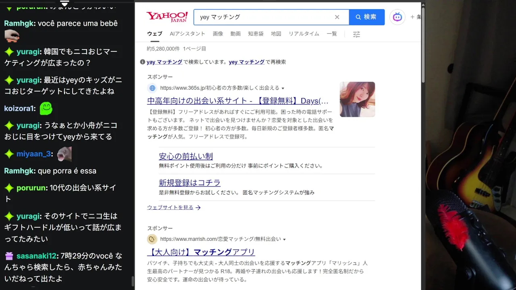Open the リアルタイム tab
This screenshot has height=290, width=516.
tap(304, 34)
